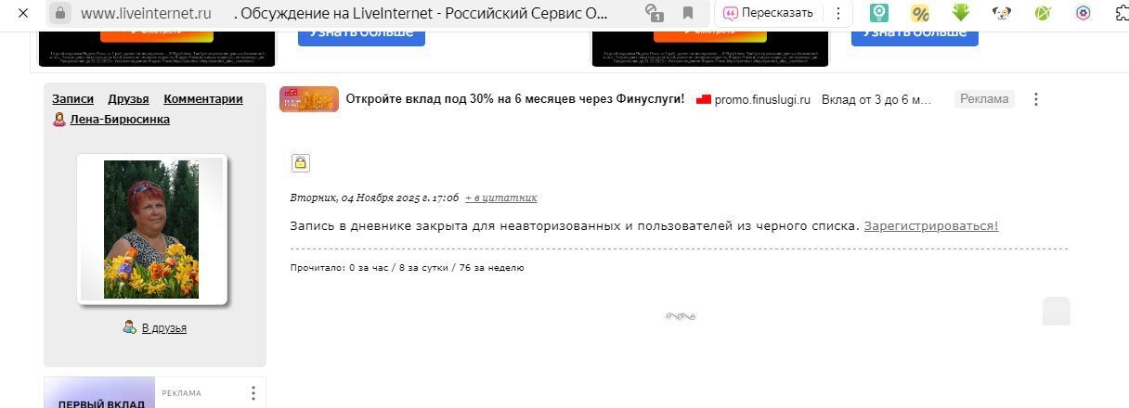The image size is (1129, 408).
Task: Go to the Комментарии section
Action: pyautogui.click(x=203, y=99)
